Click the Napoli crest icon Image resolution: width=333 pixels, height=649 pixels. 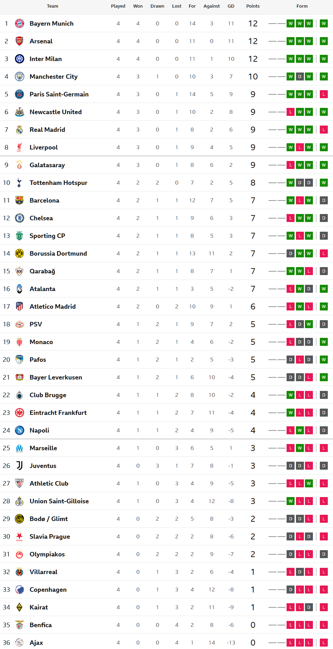tap(19, 430)
